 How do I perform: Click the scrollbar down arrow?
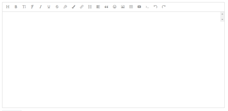[222, 19]
